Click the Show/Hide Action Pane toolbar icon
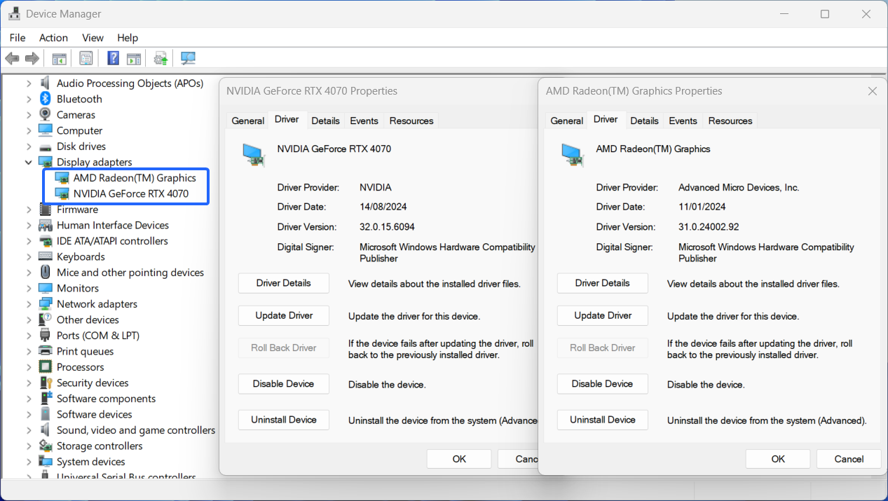This screenshot has width=888, height=501. [134, 59]
